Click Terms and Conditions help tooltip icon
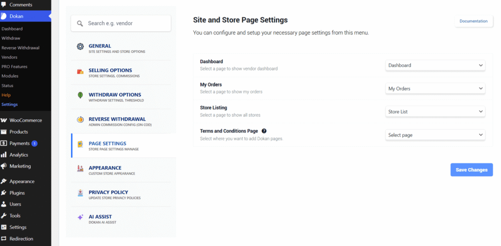The image size is (501, 246). click(264, 131)
